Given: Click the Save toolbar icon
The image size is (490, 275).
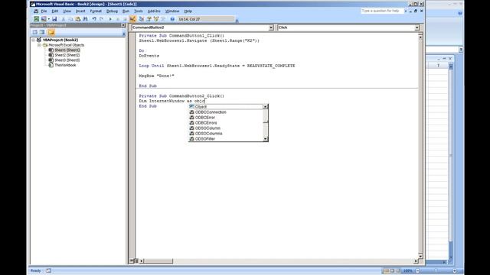Looking at the screenshot, I should pos(54,19).
